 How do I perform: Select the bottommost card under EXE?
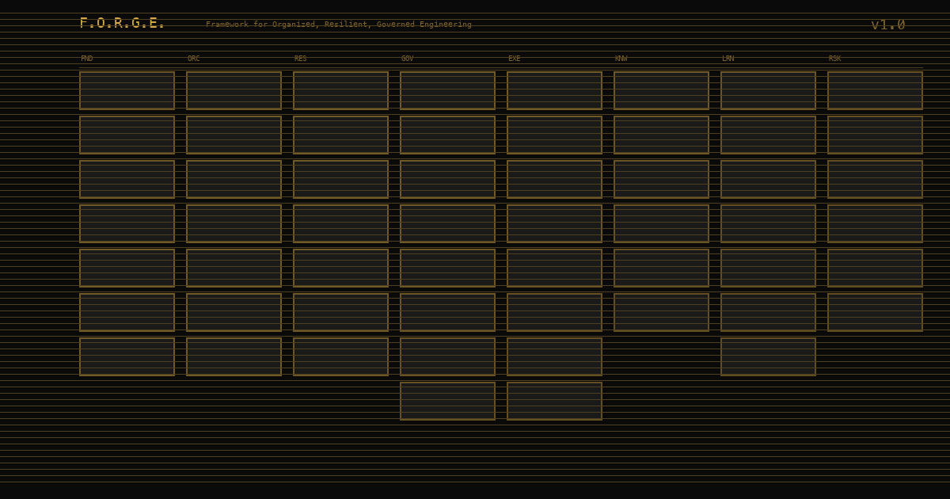[554, 401]
